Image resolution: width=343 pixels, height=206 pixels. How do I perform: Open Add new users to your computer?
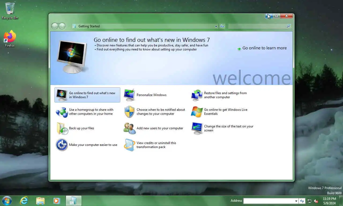pyautogui.click(x=160, y=128)
